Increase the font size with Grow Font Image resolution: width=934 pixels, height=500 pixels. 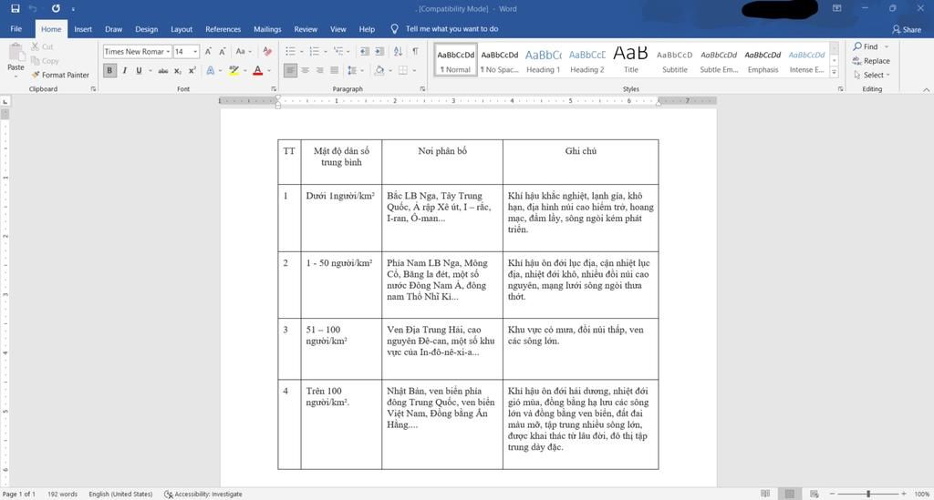(x=208, y=52)
